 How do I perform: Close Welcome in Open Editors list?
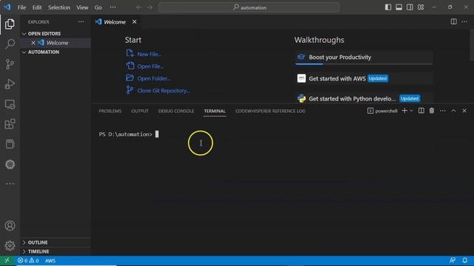tap(33, 43)
